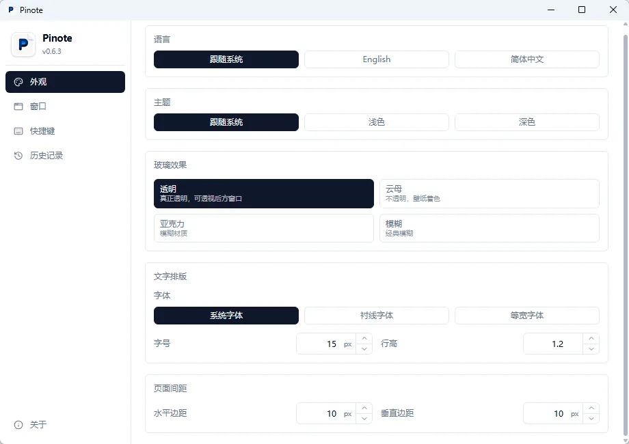This screenshot has height=444, width=629.
Task: Open the 关于 page
Action: click(65, 424)
